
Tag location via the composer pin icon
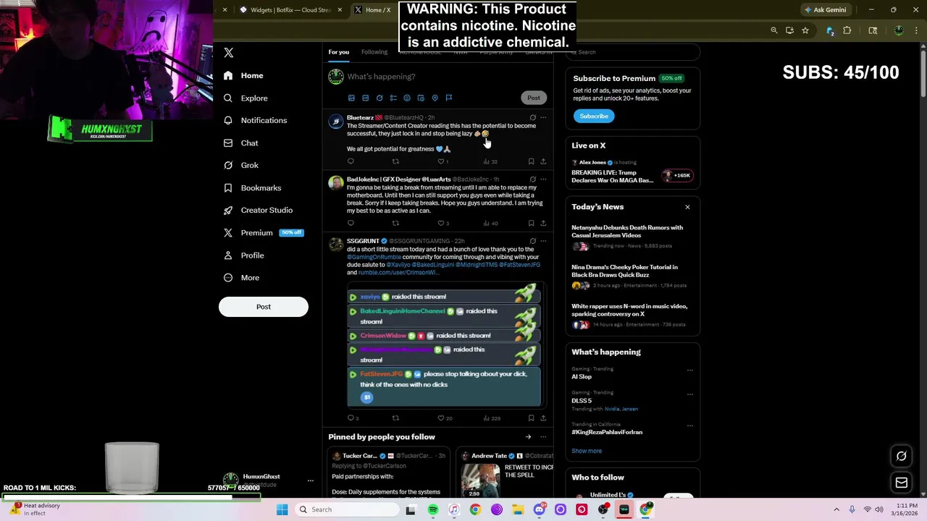pyautogui.click(x=435, y=98)
